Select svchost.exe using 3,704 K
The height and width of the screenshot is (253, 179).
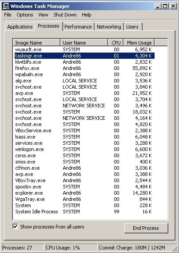pyautogui.click(x=84, y=99)
